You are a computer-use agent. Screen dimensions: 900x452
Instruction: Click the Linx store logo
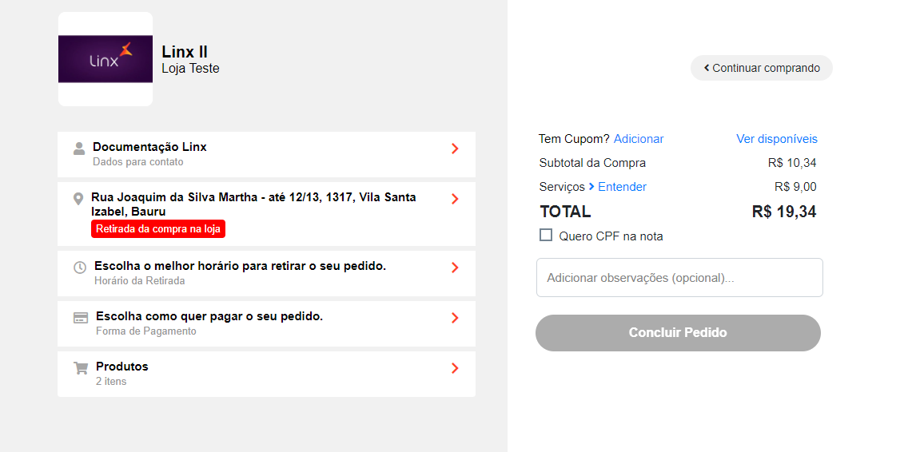click(x=106, y=59)
